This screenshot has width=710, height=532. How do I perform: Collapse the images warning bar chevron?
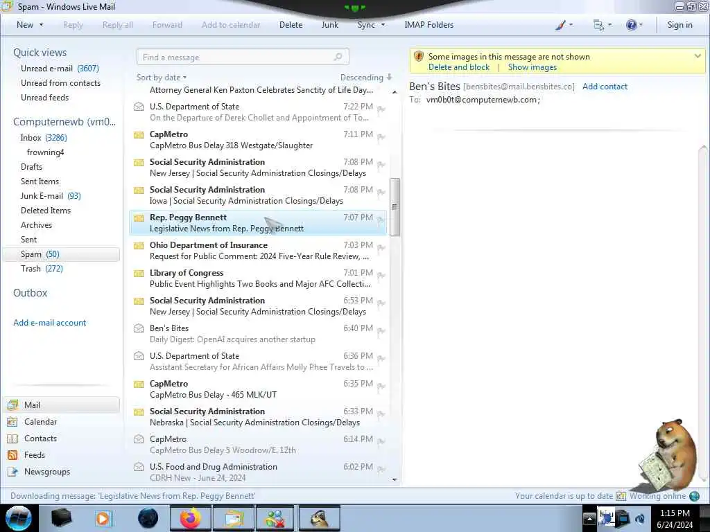pyautogui.click(x=698, y=56)
